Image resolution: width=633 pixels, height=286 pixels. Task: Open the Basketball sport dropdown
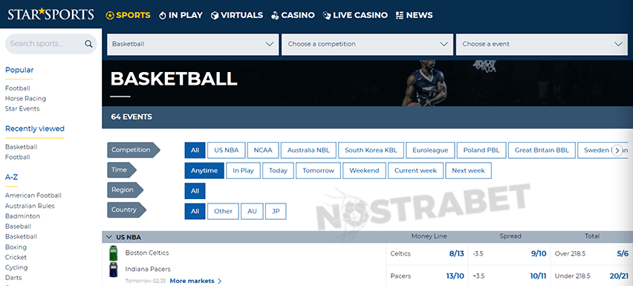click(x=193, y=45)
